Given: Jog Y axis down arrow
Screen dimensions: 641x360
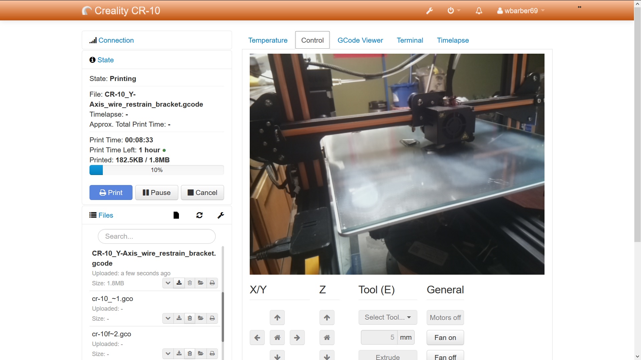Looking at the screenshot, I should click(x=277, y=355).
